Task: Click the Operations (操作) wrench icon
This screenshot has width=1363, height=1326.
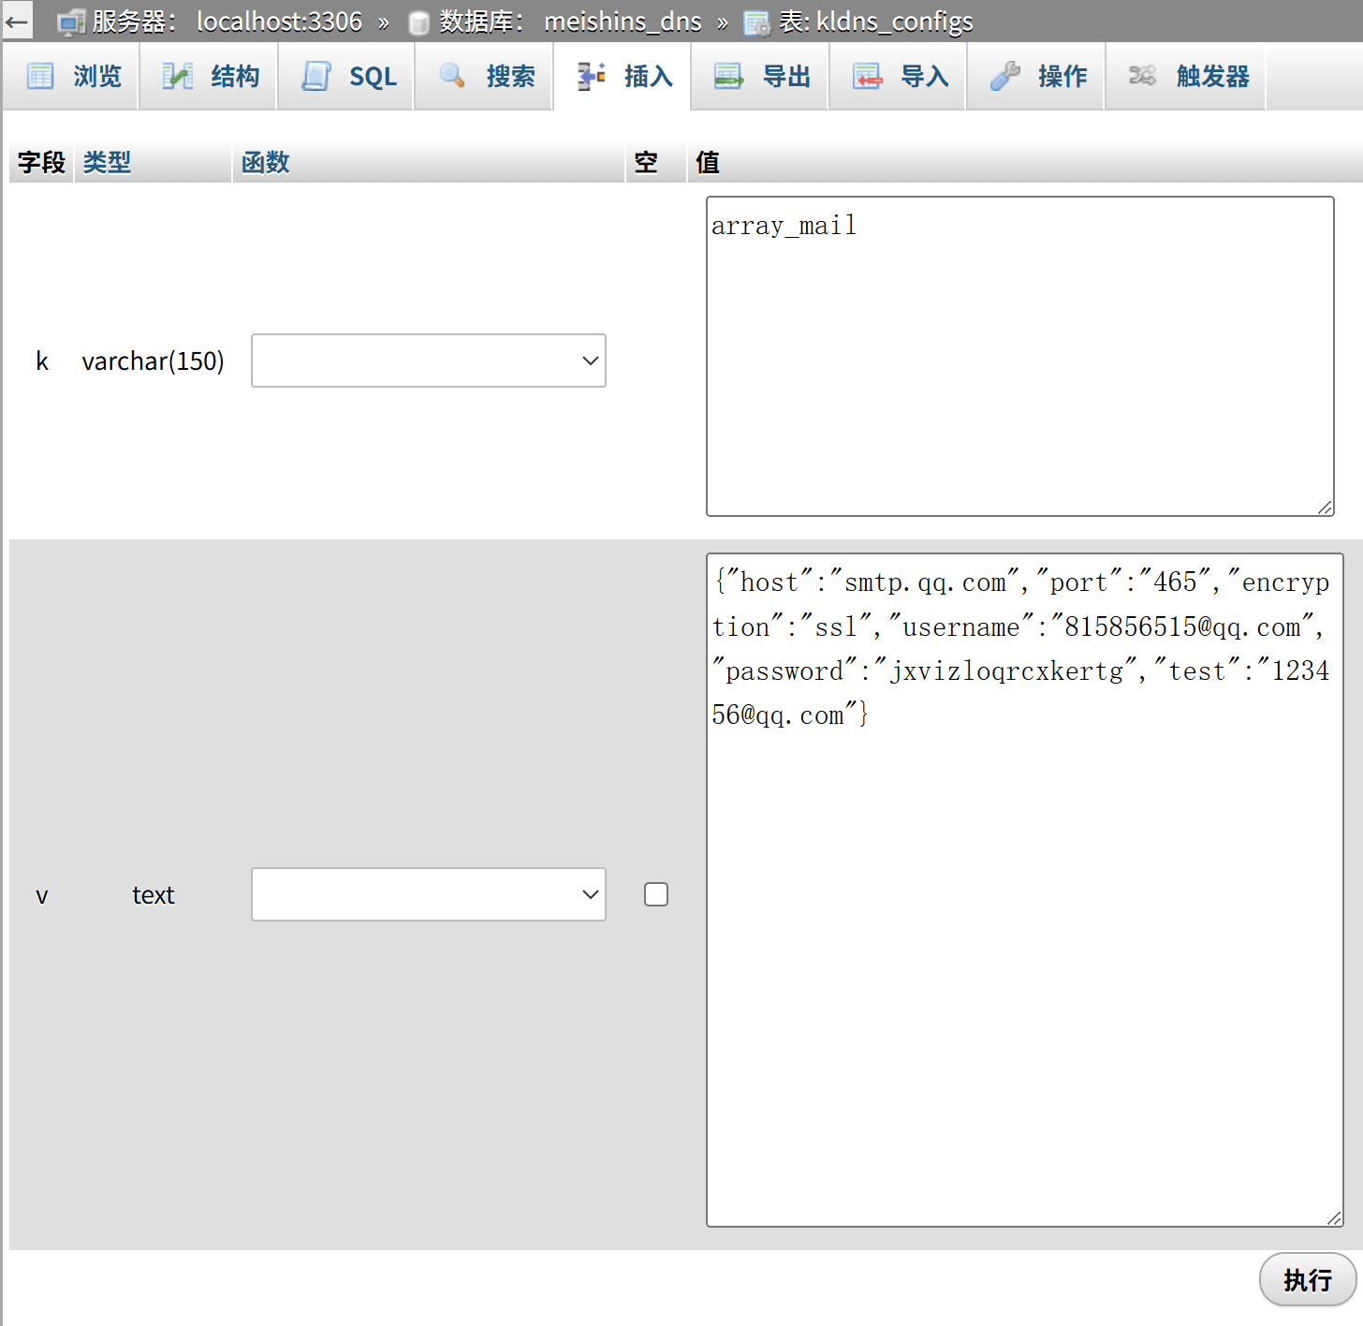Action: tap(1004, 76)
